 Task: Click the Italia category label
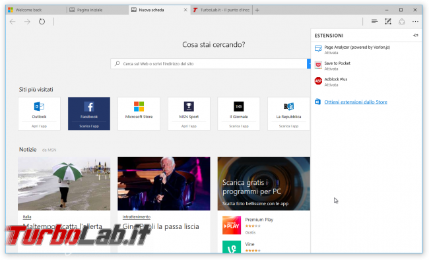(x=27, y=216)
